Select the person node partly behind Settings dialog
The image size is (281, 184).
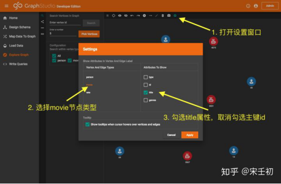click(x=166, y=39)
